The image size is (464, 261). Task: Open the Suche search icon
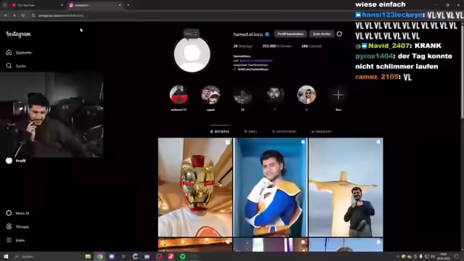click(9, 66)
